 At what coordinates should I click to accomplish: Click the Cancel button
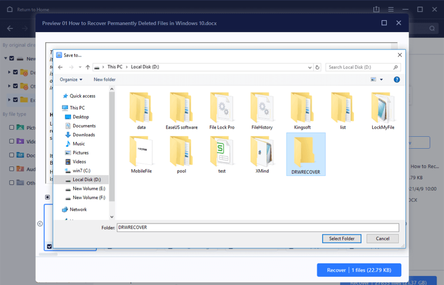coord(383,238)
